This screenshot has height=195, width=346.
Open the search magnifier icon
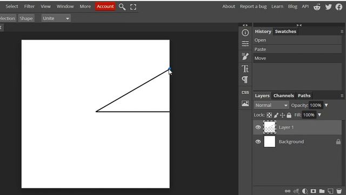[122, 7]
